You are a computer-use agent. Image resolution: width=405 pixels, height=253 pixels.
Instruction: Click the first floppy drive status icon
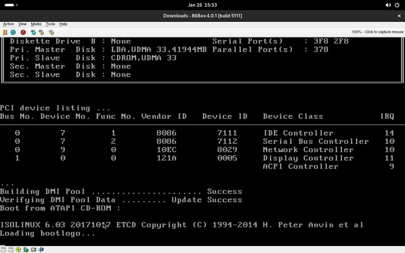point(3,250)
